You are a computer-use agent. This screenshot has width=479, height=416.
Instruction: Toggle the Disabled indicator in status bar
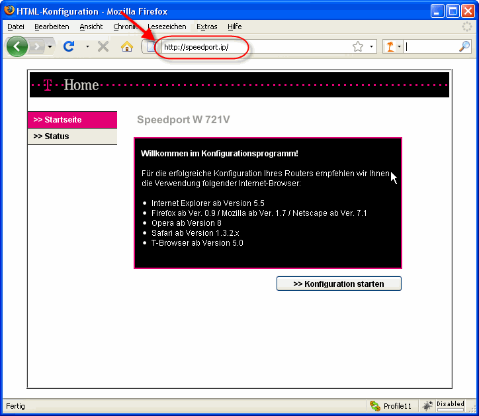tap(450, 404)
